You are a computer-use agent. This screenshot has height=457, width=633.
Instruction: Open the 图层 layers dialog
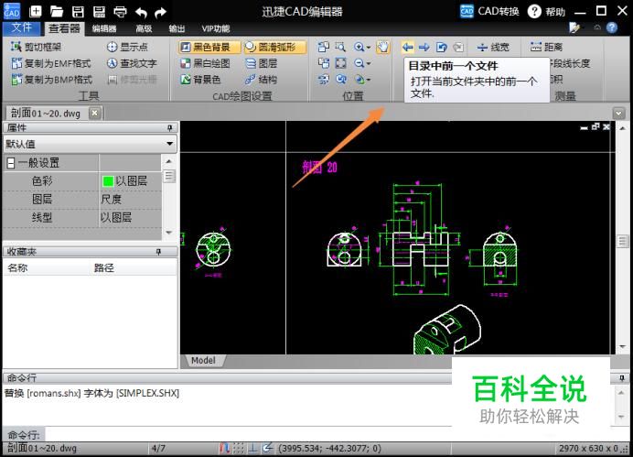(262, 63)
